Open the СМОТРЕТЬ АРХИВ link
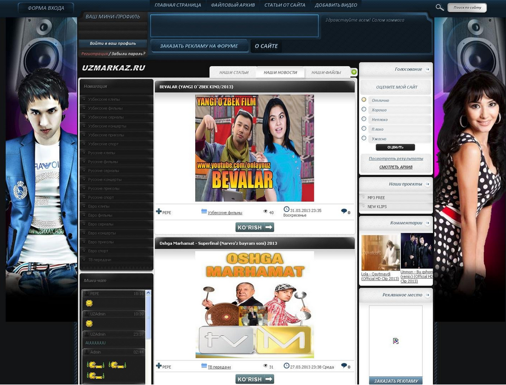This screenshot has height=385, width=506. [x=396, y=167]
